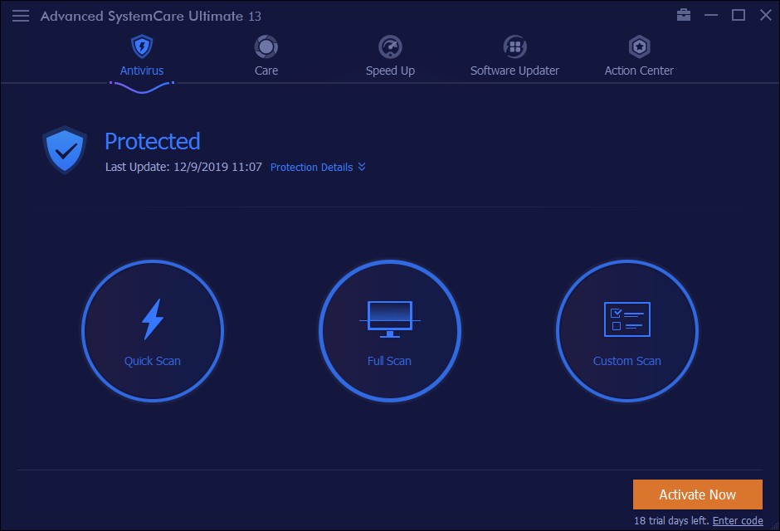
Task: Open the Software Updater icon
Action: [x=514, y=46]
